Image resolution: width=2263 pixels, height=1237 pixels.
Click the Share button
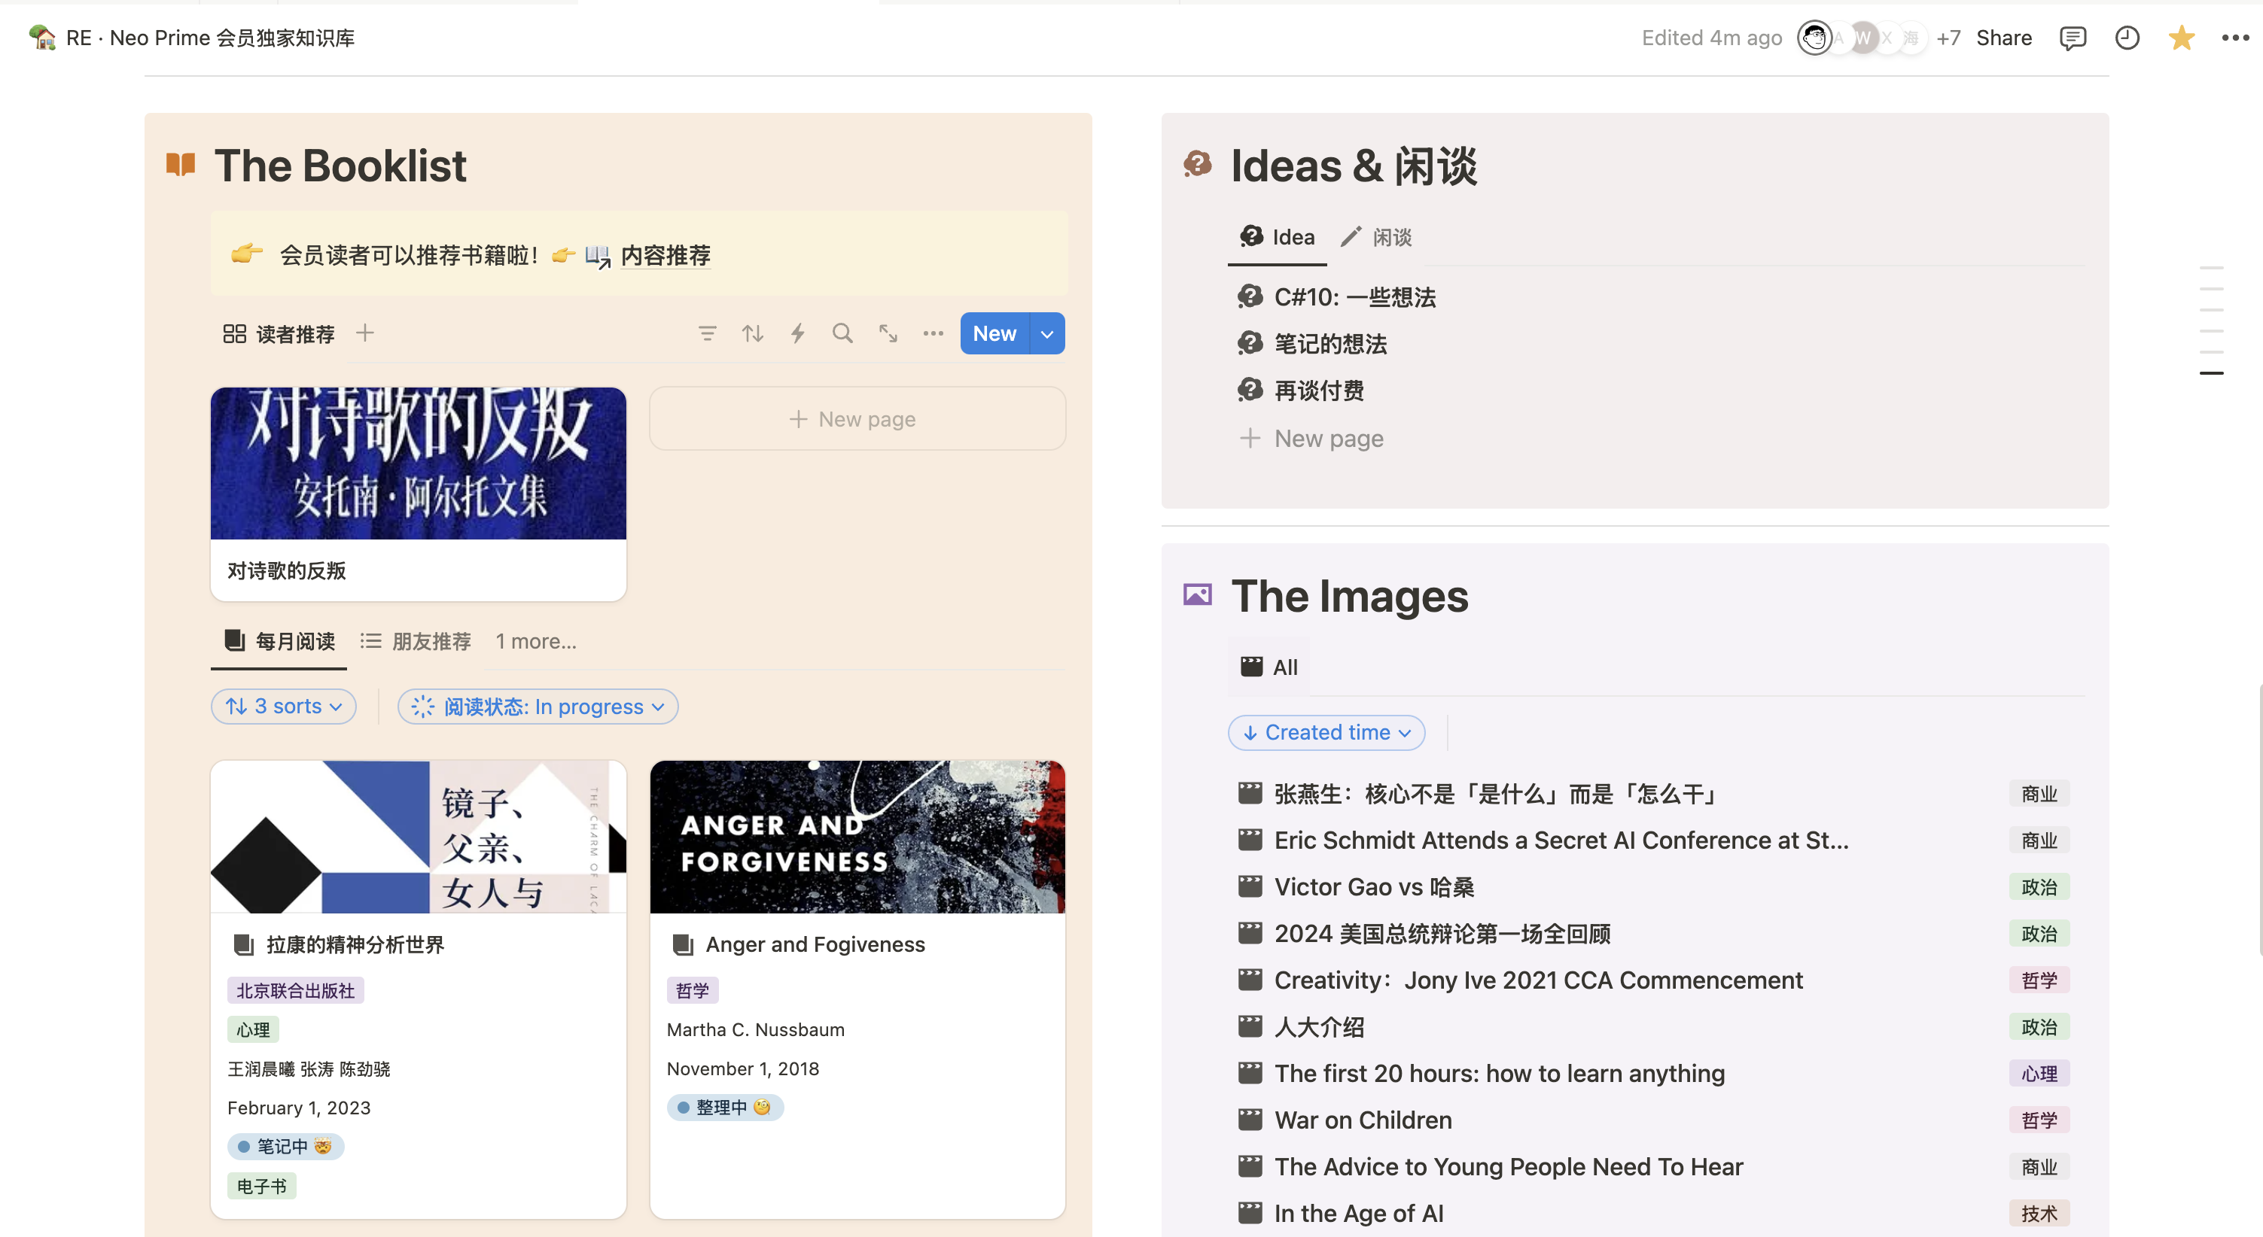pyautogui.click(x=2003, y=38)
